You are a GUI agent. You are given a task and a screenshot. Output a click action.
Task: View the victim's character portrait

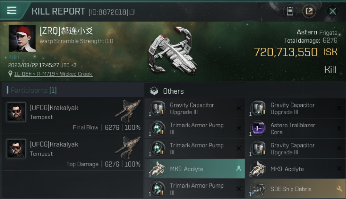tap(22, 38)
